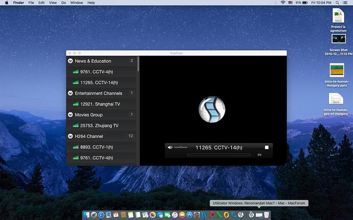This screenshot has height=220, width=353.
Task: Collapse the Movies Group category
Action: 70,115
